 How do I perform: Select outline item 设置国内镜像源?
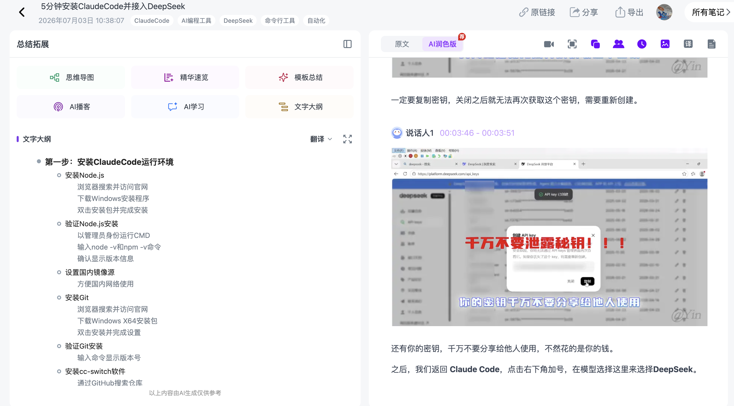pos(90,272)
